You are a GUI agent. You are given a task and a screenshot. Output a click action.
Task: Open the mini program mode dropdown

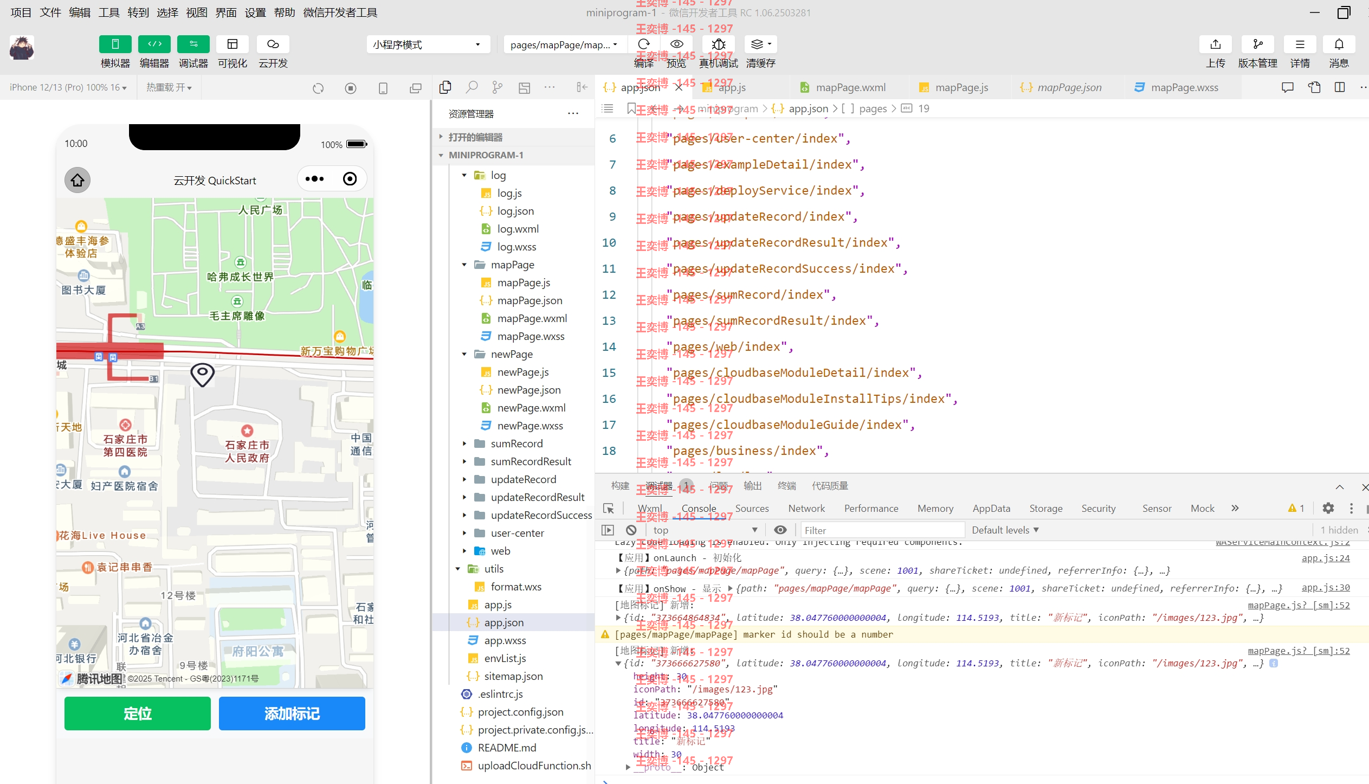pos(428,44)
